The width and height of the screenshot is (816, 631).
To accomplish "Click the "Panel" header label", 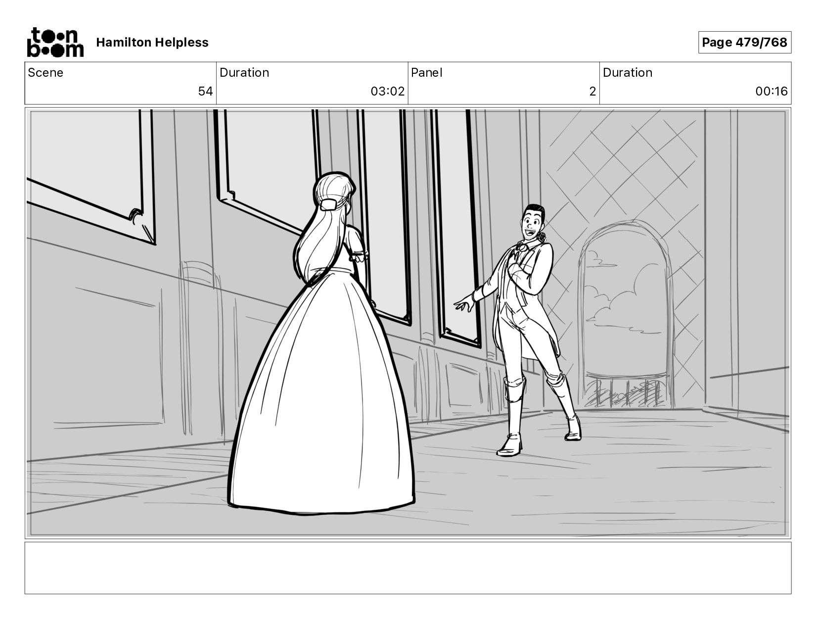I will (426, 73).
